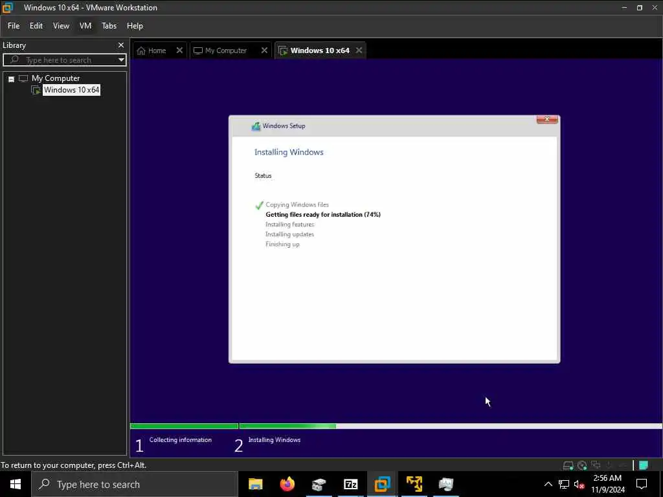This screenshot has width=663, height=497.
Task: Click the hard disk status bar icon
Action: click(x=568, y=465)
